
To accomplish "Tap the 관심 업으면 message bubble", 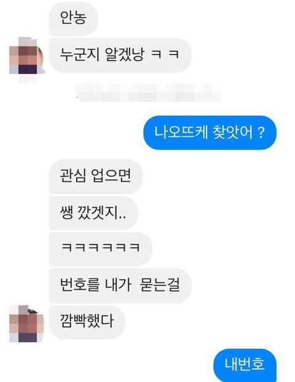I will (96, 176).
